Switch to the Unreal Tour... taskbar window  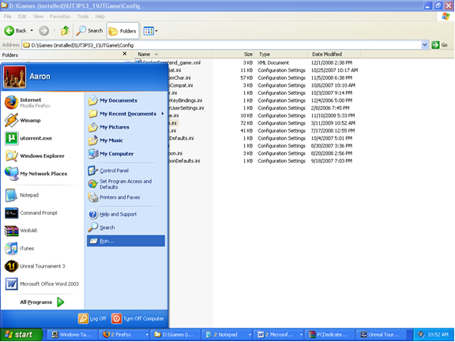(x=382, y=335)
